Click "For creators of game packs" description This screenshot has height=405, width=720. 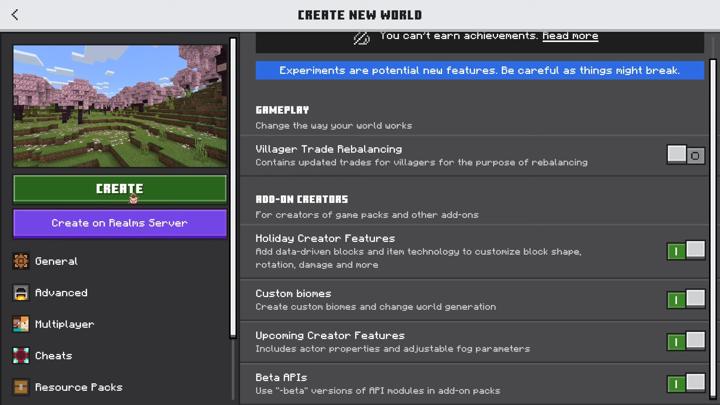(367, 215)
